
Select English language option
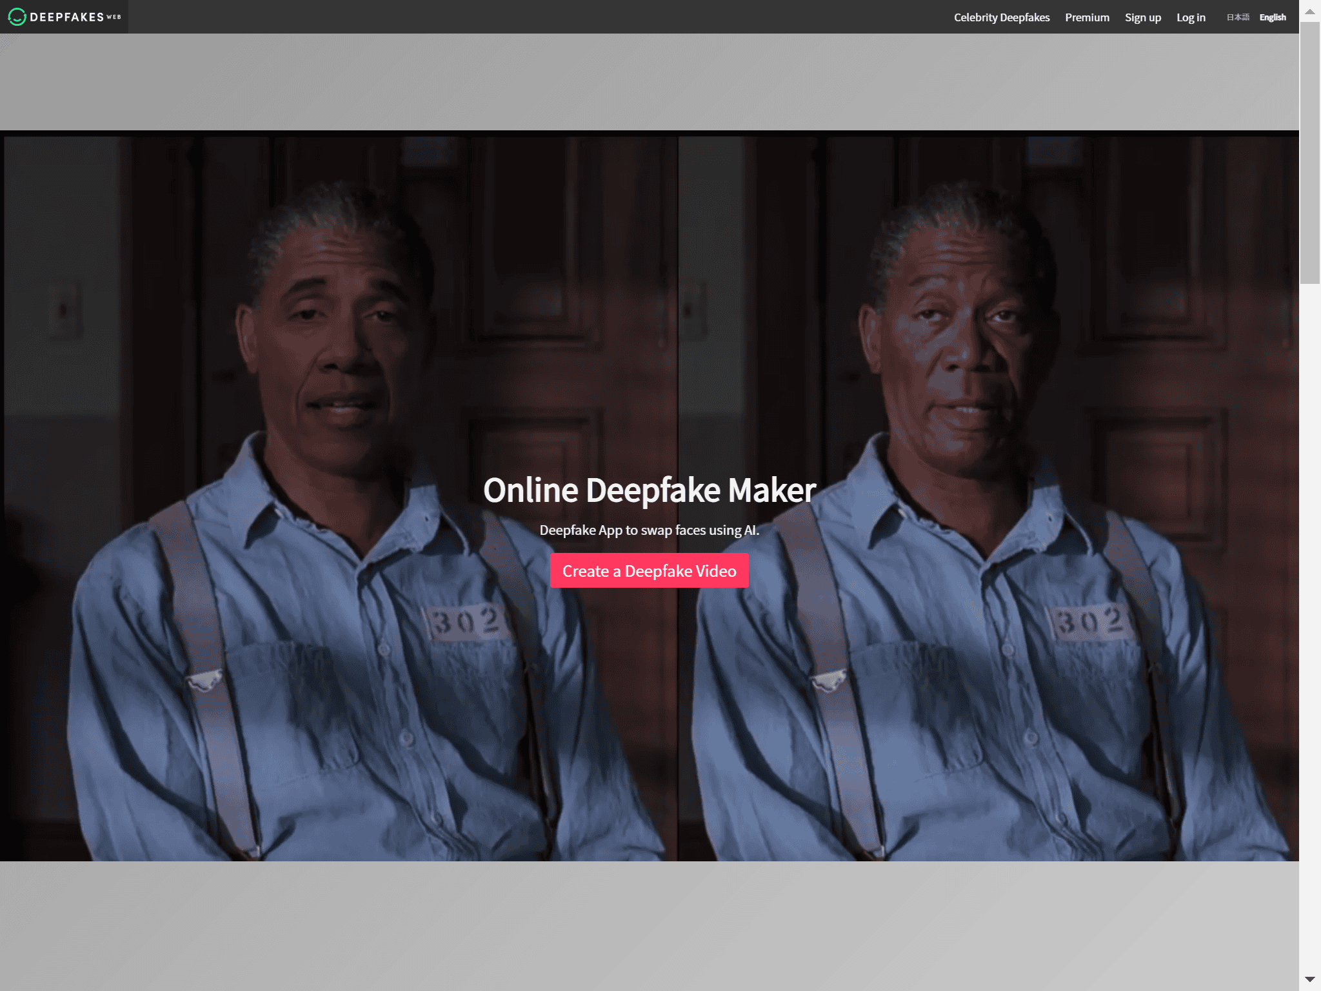pyautogui.click(x=1273, y=17)
